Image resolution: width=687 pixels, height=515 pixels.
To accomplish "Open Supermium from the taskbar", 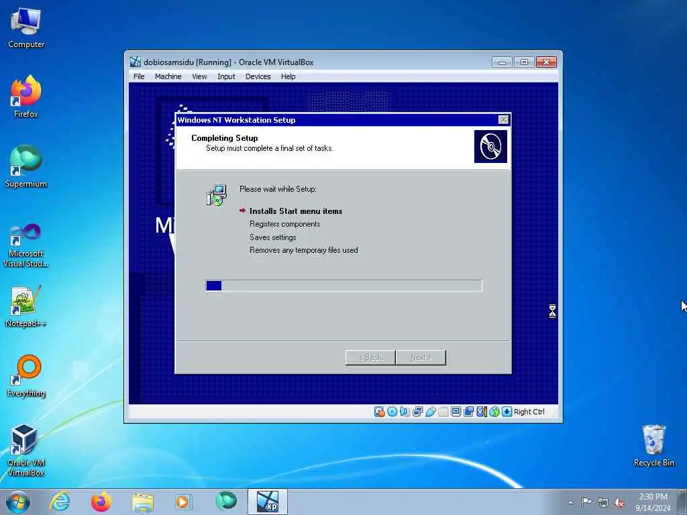I will [225, 502].
